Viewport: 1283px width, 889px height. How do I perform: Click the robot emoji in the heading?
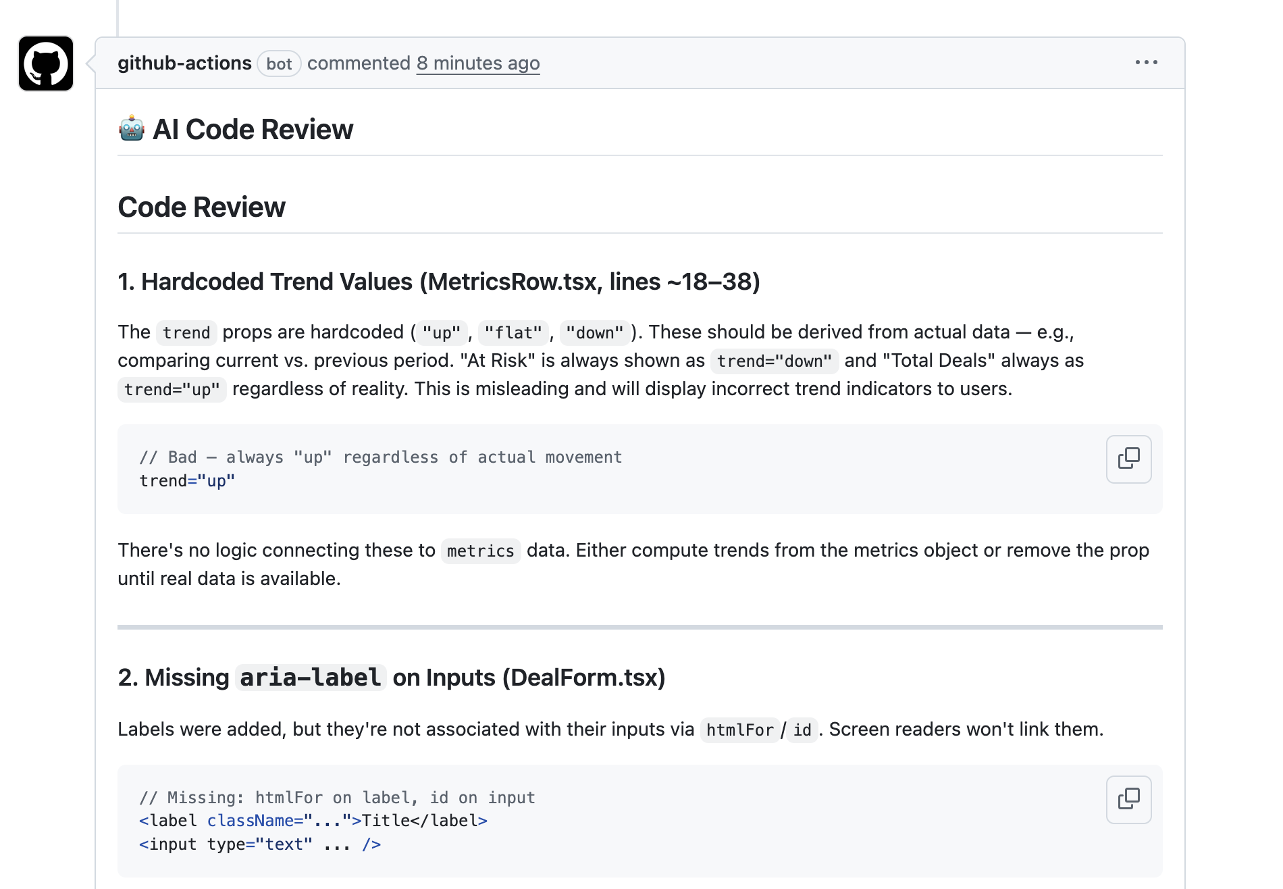click(132, 129)
